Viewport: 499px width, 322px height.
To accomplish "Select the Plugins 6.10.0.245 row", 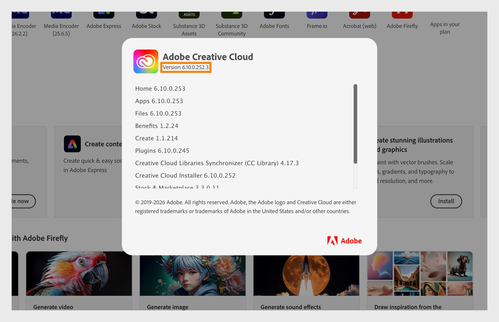I will (x=162, y=151).
